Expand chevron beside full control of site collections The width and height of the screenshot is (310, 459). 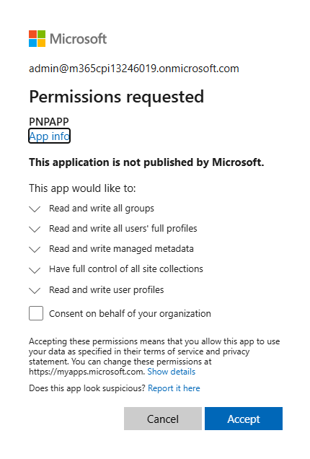click(x=35, y=270)
